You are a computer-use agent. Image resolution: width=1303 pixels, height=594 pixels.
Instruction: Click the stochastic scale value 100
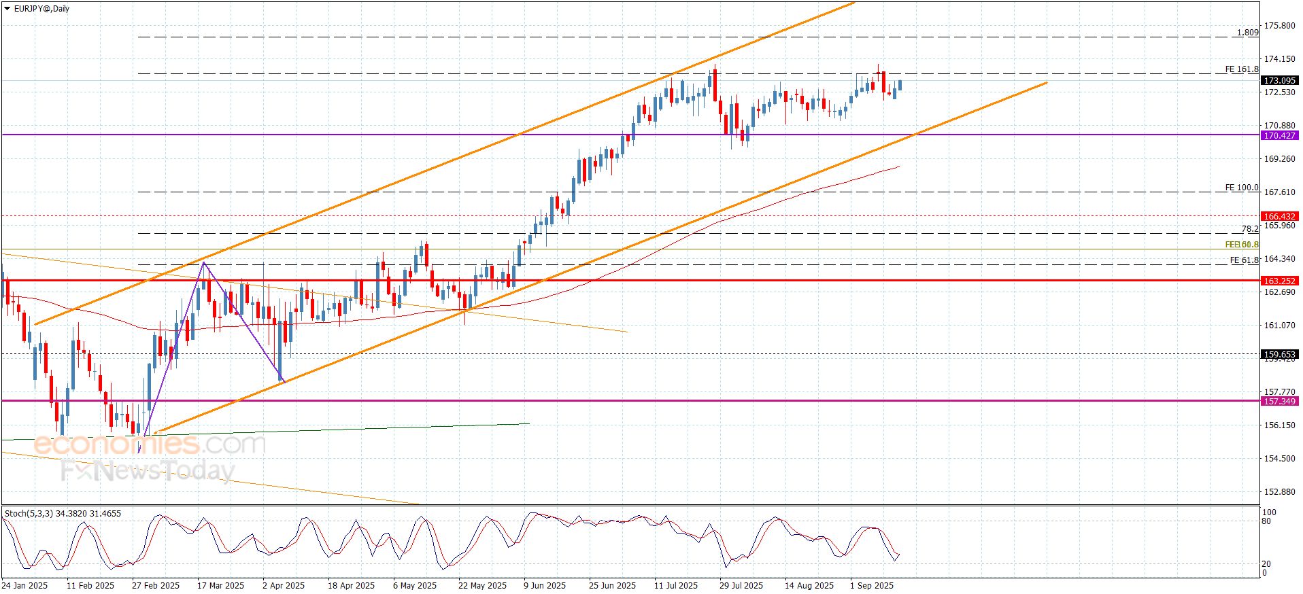click(x=1269, y=512)
